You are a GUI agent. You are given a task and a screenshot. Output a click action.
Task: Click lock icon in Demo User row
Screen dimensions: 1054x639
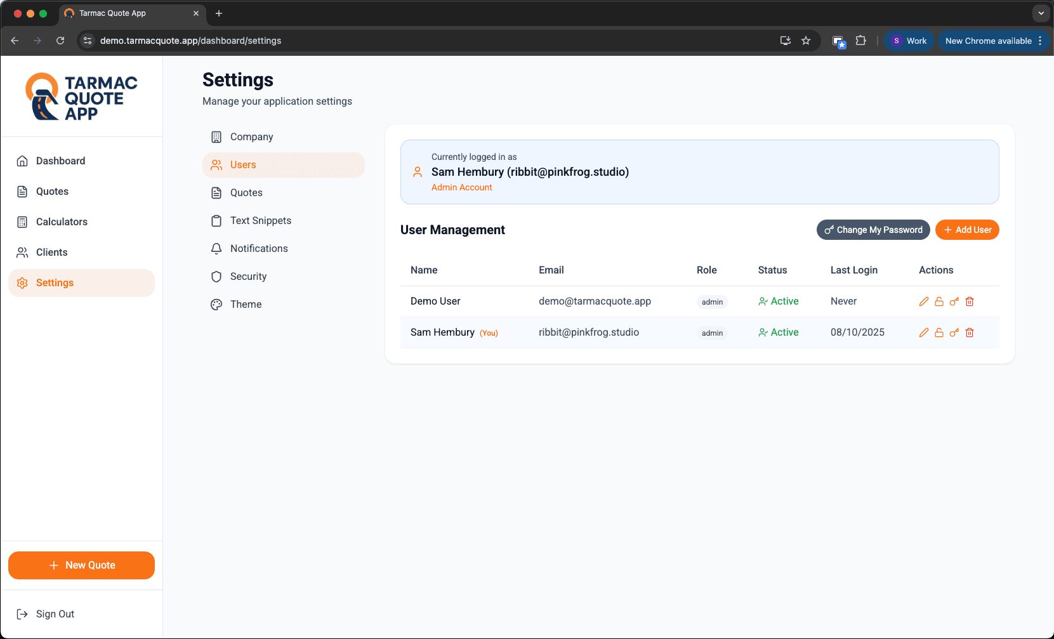tap(939, 301)
